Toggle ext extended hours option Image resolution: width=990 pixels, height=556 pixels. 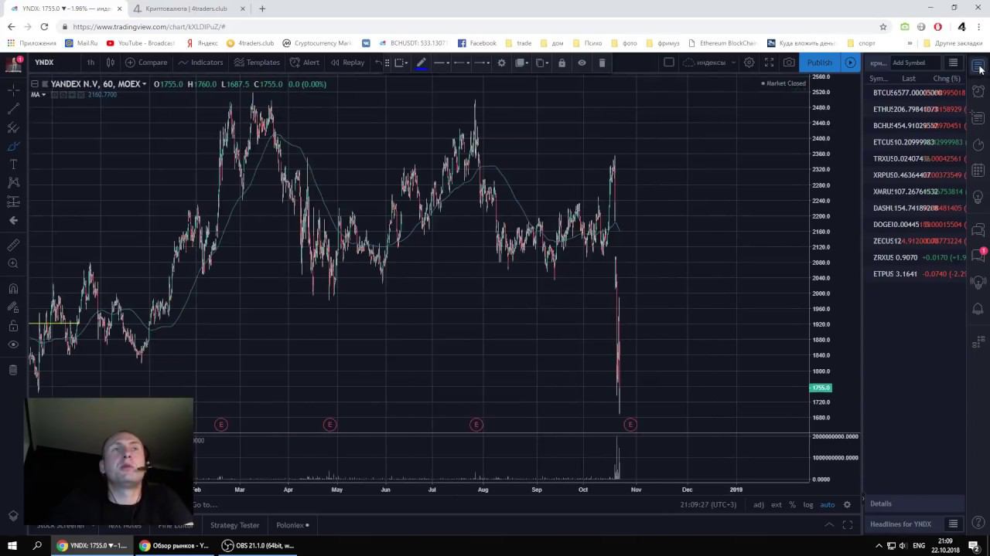[x=777, y=505]
